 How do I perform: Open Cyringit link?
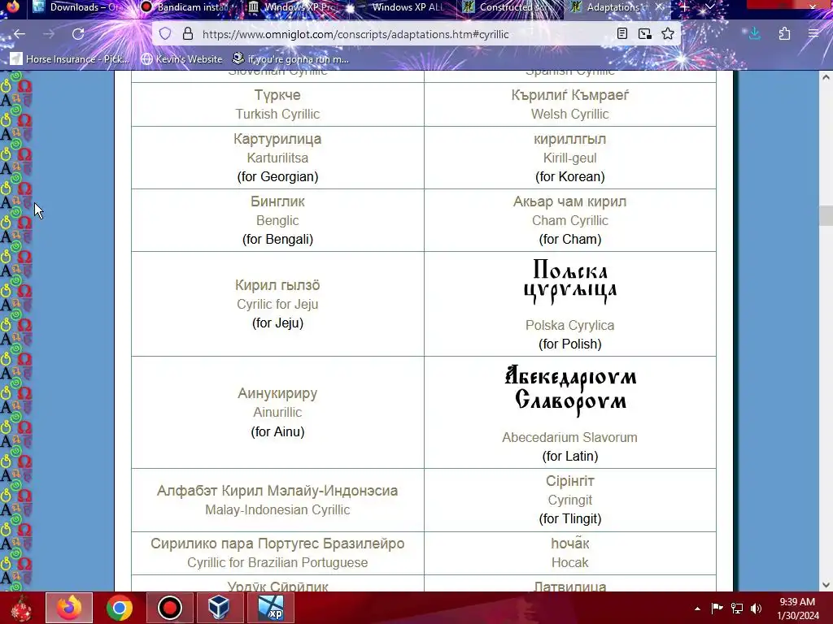point(570,500)
